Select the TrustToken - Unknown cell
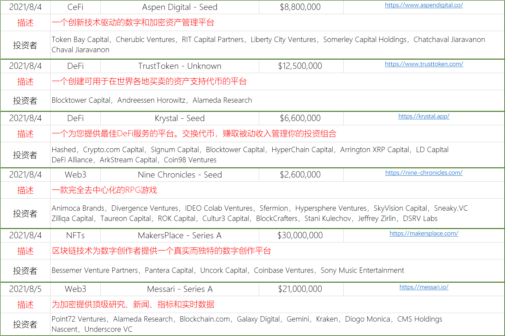The height and width of the screenshot is (336, 505). point(180,66)
